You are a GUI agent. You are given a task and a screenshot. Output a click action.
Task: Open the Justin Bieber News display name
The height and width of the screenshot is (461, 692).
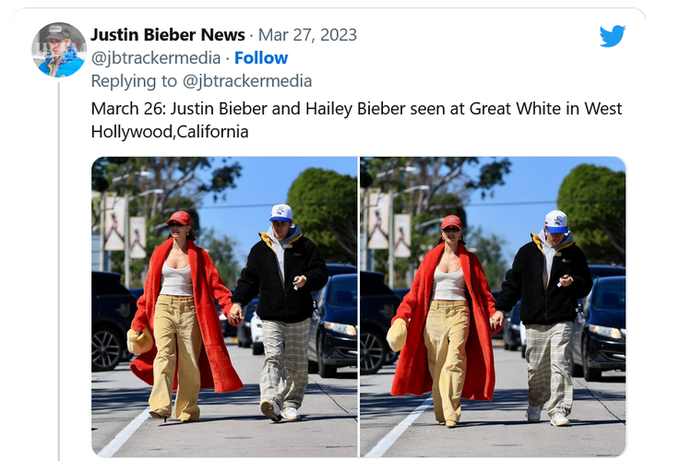click(168, 34)
